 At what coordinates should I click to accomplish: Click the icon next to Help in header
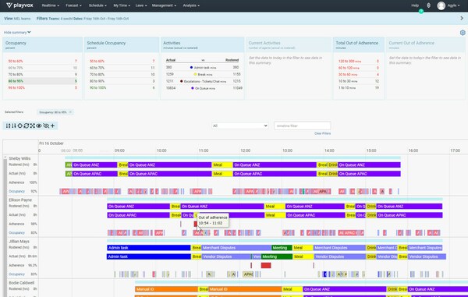pyautogui.click(x=428, y=5)
